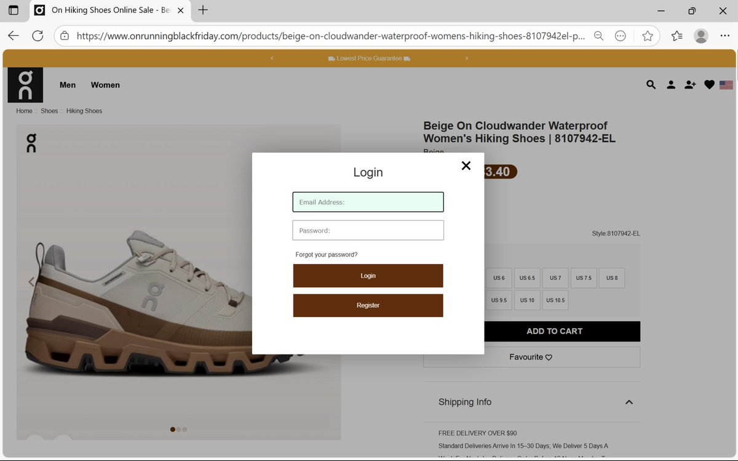The width and height of the screenshot is (738, 461).
Task: Select third image carousel dot
Action: click(x=185, y=430)
